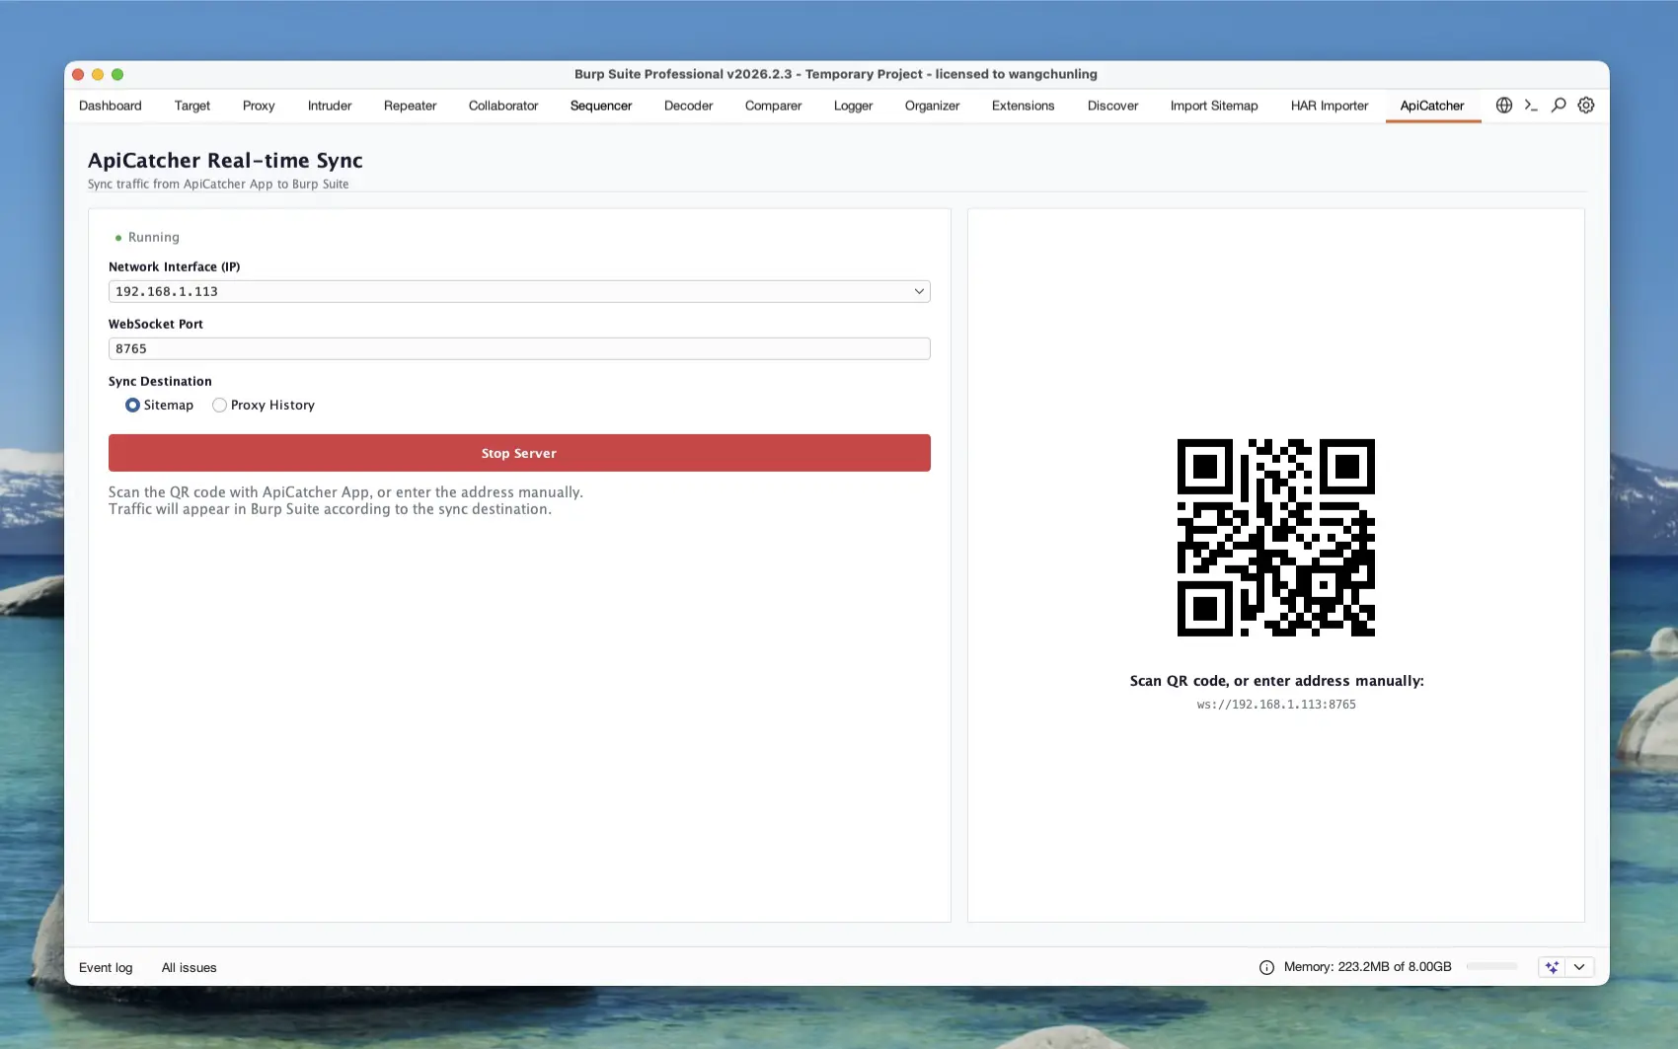Open the Decoder tab

point(689,106)
